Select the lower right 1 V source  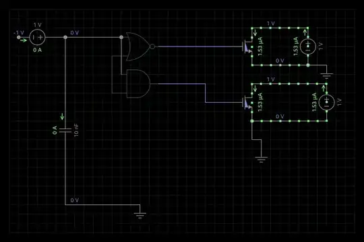(326, 102)
